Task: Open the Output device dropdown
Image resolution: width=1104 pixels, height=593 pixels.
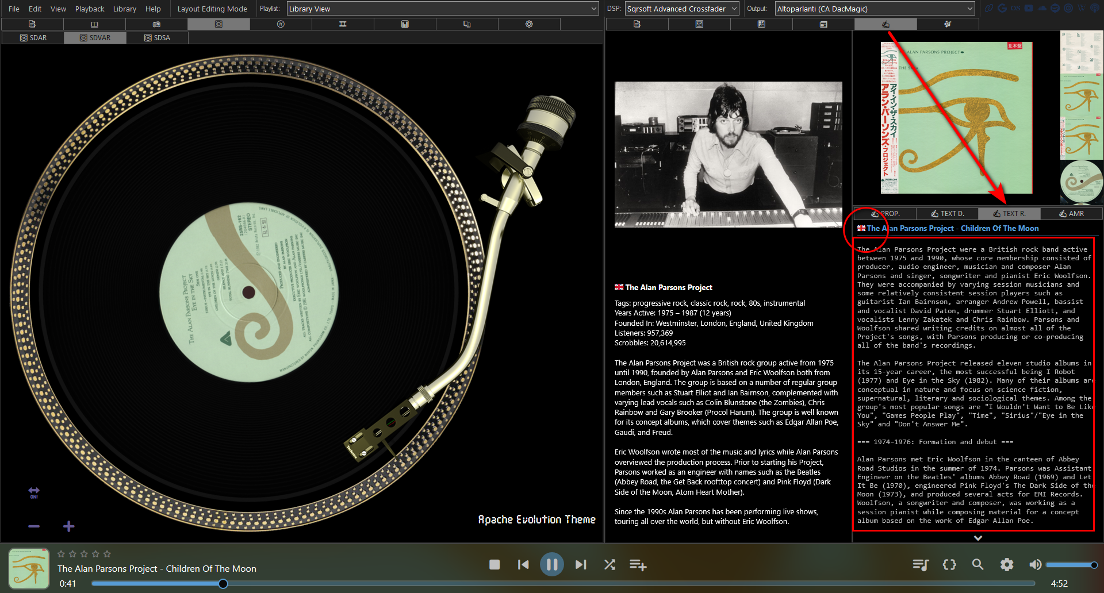Action: pos(875,9)
